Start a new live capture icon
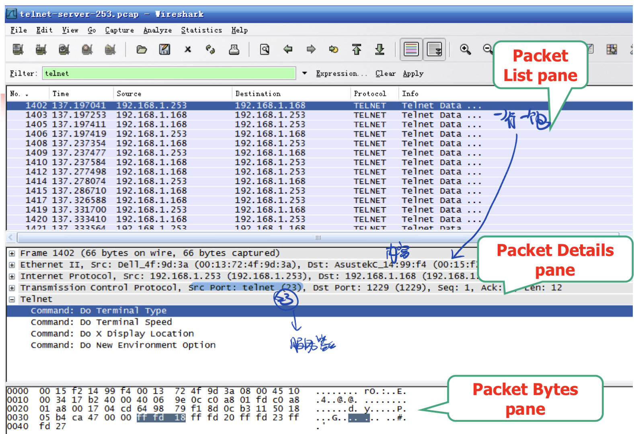This screenshot has height=434, width=634. tap(64, 49)
